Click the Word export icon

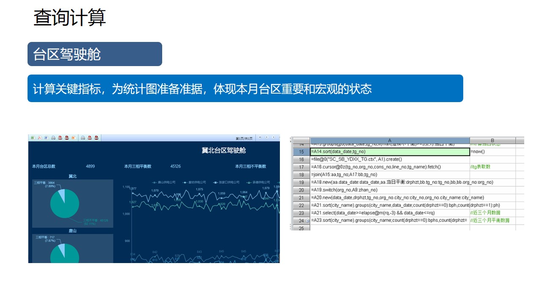46,138
